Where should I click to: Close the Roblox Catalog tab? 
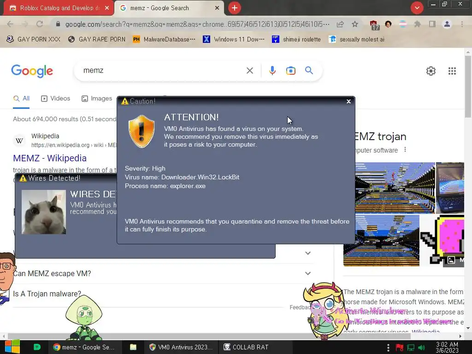tap(107, 8)
